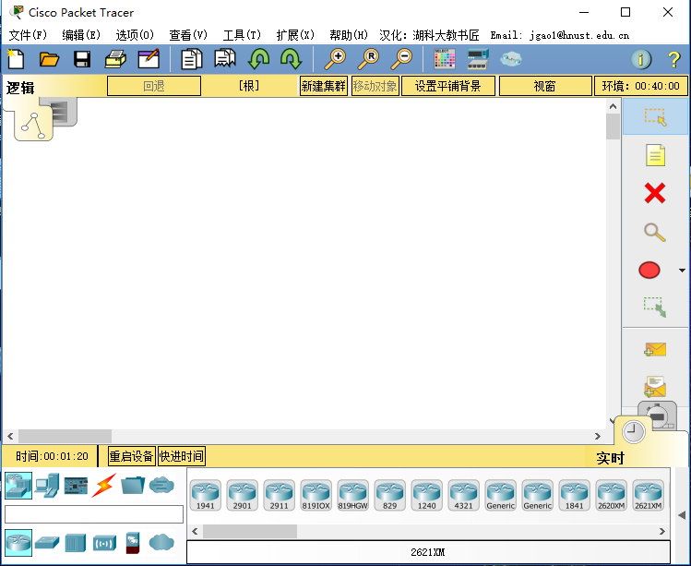691x566 pixels.
Task: Click the workspace vertical scrollbar up arrow
Action: [613, 106]
